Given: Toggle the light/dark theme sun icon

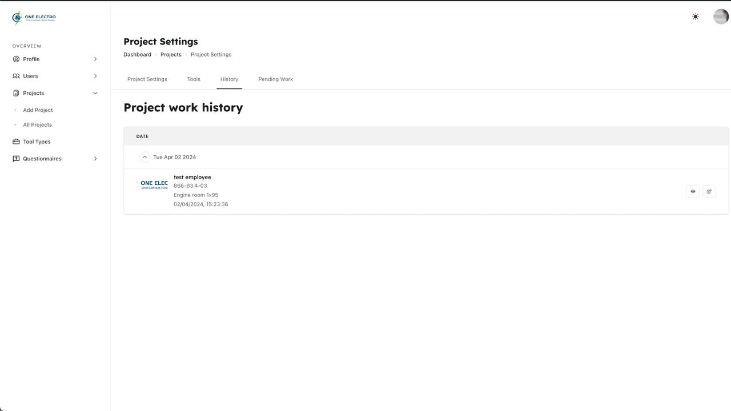Looking at the screenshot, I should tap(695, 17).
